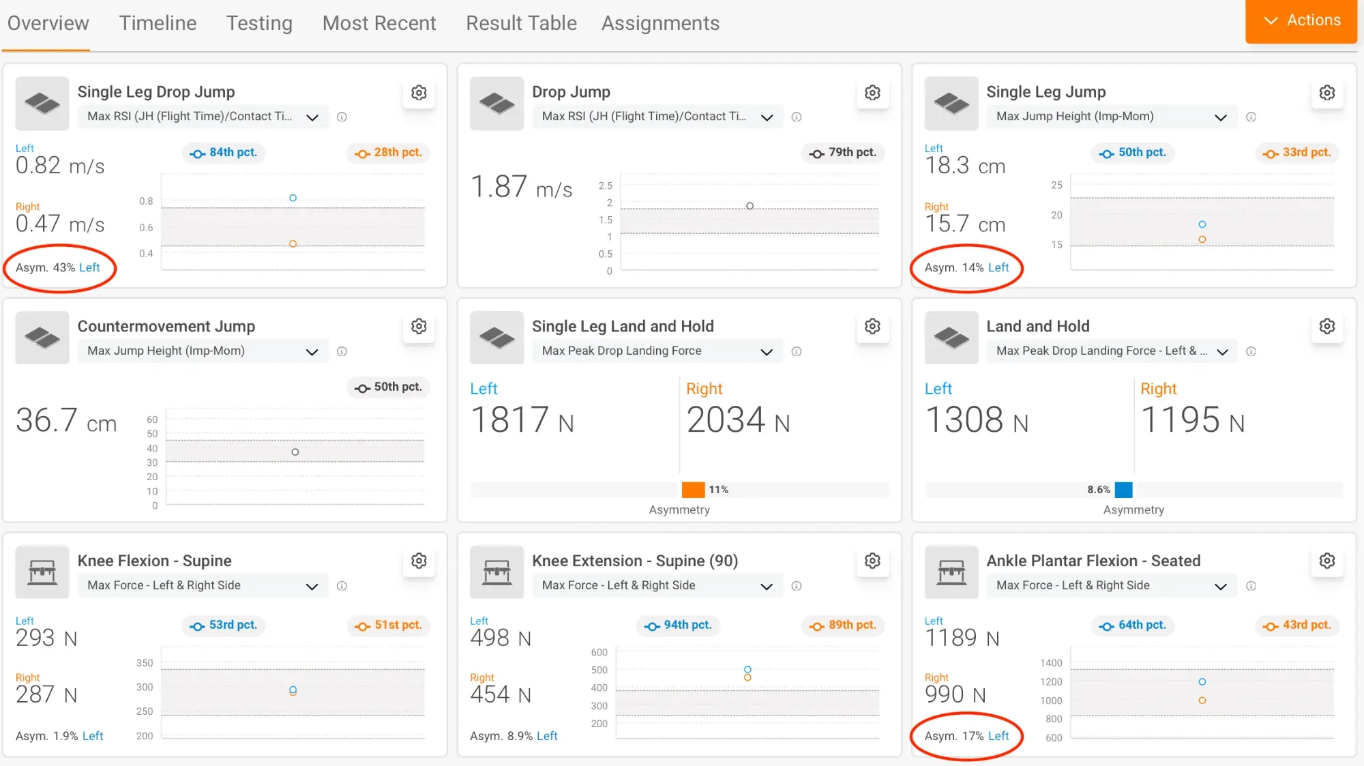Image resolution: width=1364 pixels, height=766 pixels.
Task: Open Ankle Plantar Flexion - Seated settings gear
Action: coord(1326,561)
